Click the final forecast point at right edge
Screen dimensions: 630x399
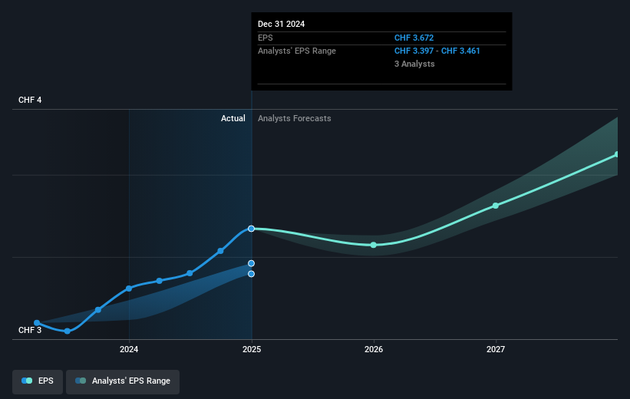coord(616,154)
